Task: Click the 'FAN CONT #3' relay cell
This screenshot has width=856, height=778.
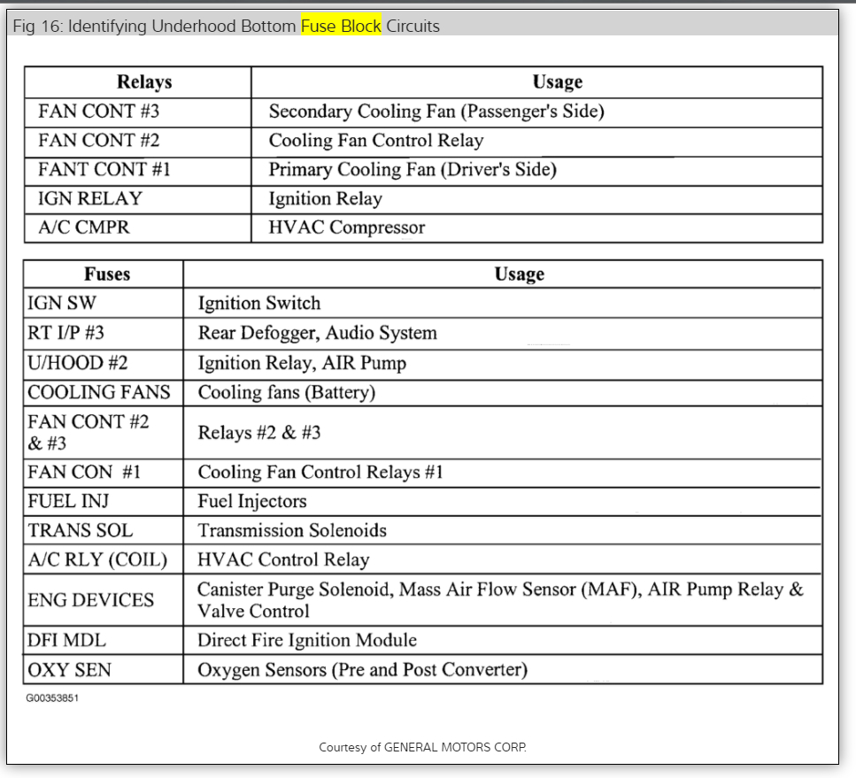Action: (x=137, y=112)
